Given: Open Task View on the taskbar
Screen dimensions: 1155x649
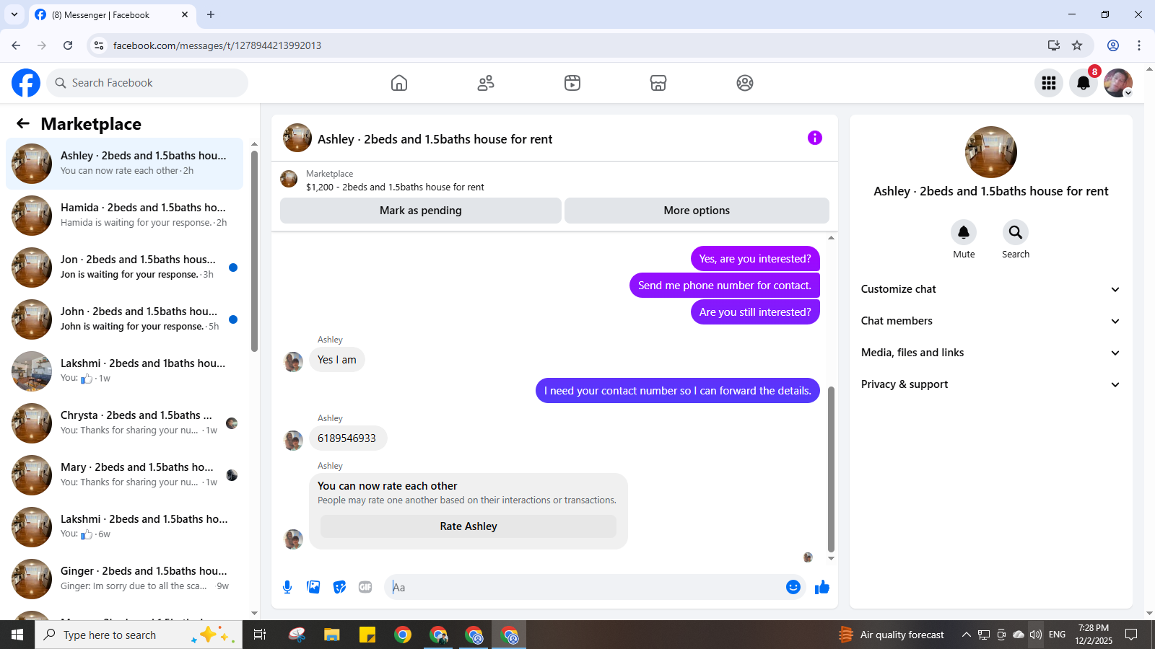Looking at the screenshot, I should [x=260, y=635].
